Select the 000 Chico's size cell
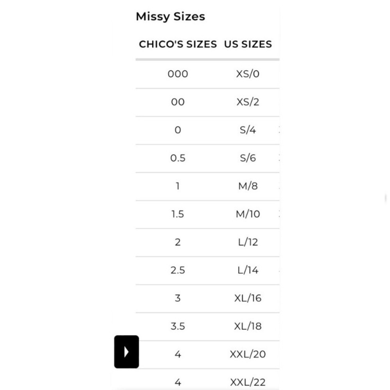 point(177,74)
